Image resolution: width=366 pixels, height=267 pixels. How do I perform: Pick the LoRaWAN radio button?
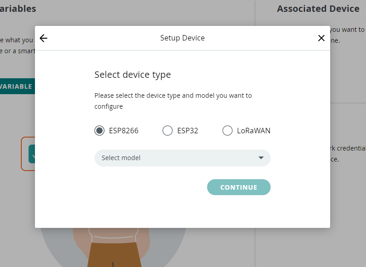coord(228,131)
